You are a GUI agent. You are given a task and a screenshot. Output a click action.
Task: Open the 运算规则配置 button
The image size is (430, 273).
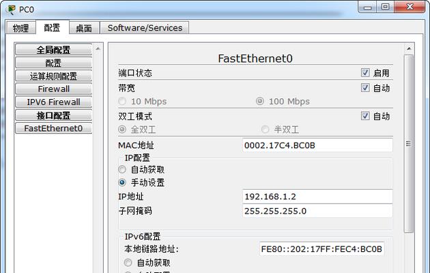pyautogui.click(x=53, y=76)
